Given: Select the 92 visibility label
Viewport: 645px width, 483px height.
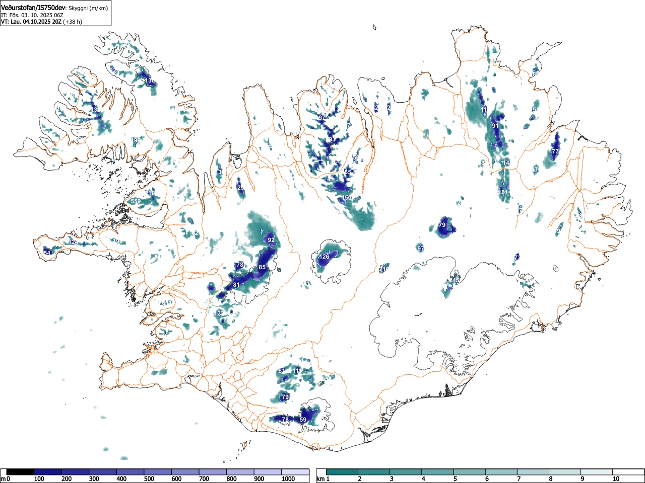Looking at the screenshot, I should pos(271,240).
